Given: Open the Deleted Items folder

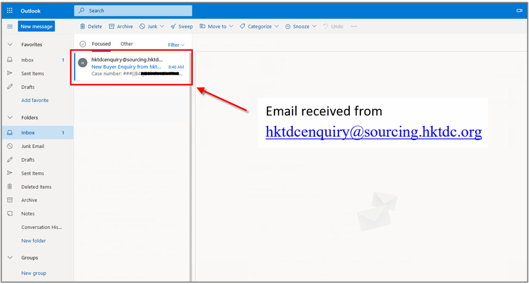Looking at the screenshot, I should 37,186.
